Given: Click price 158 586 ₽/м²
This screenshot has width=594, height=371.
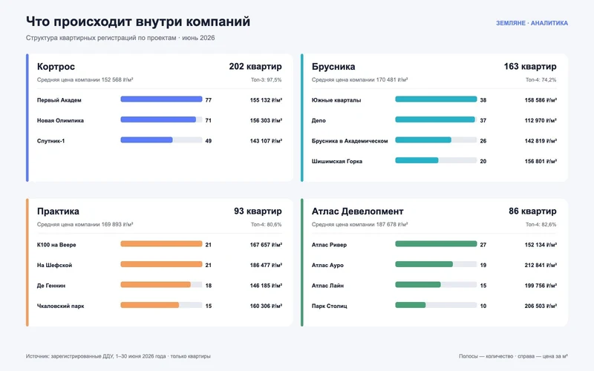Looking at the screenshot, I should coord(541,100).
